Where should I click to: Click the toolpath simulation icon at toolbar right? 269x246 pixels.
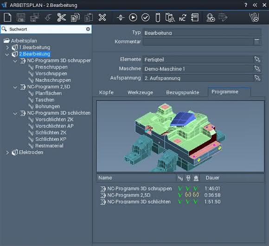pyautogui.click(x=254, y=18)
